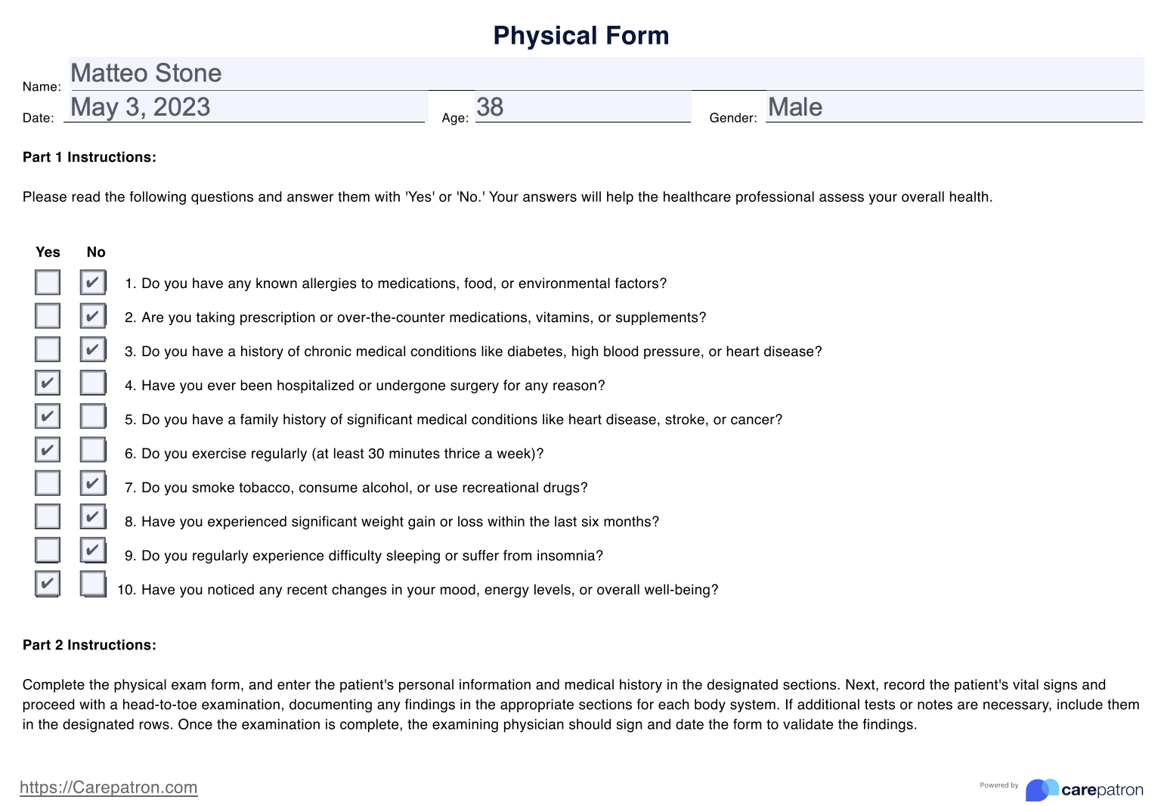Check 'No' for the family history question

[93, 416]
